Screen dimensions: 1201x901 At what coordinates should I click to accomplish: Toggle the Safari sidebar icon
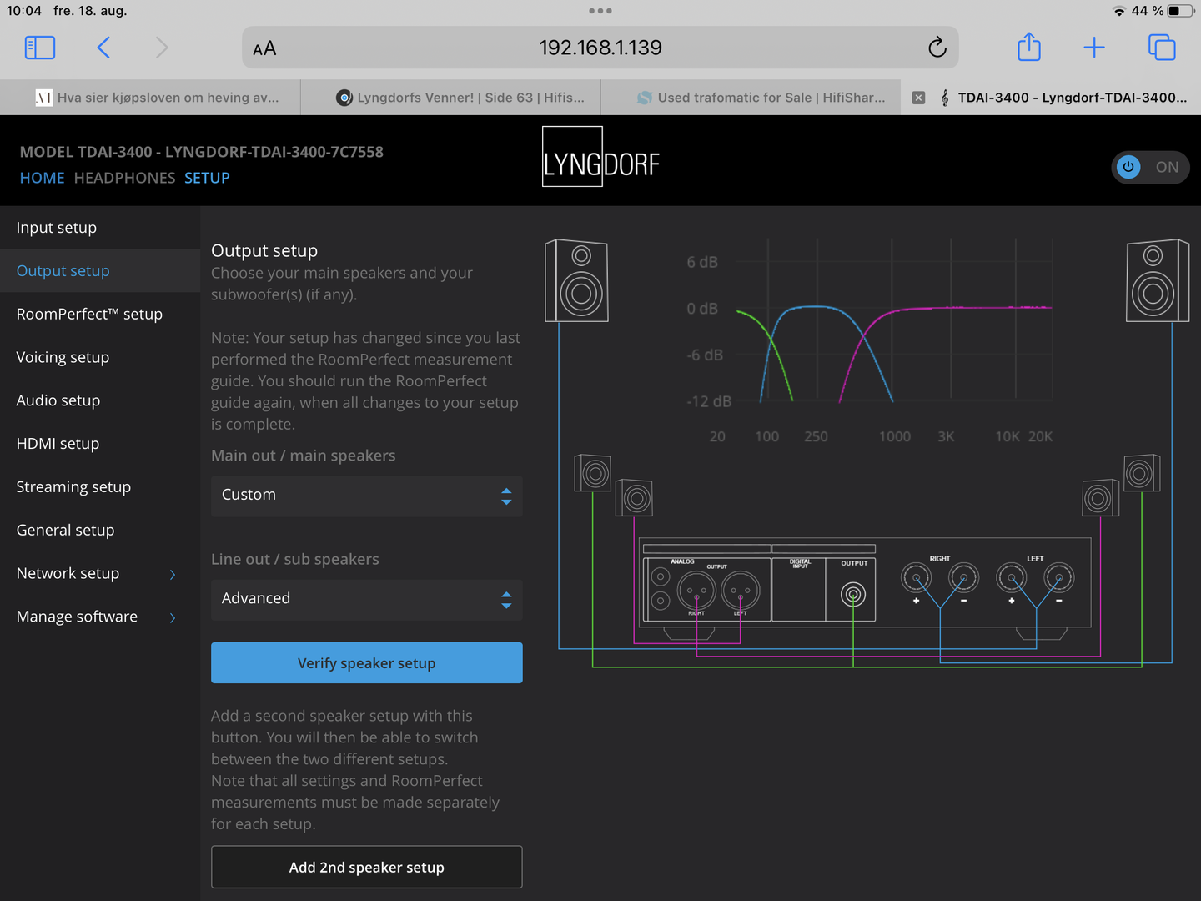tap(40, 48)
